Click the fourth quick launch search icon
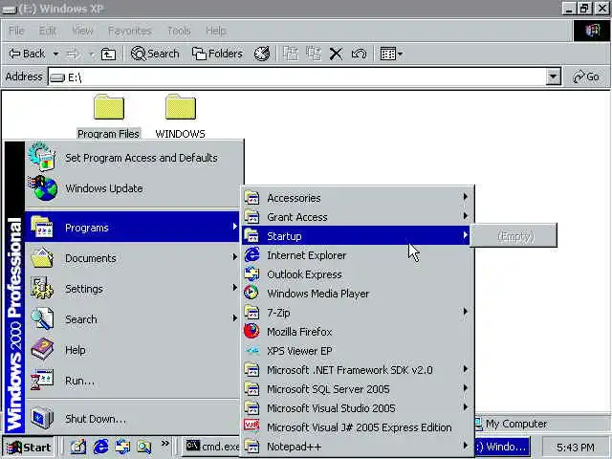The height and width of the screenshot is (459, 612). coord(144,447)
